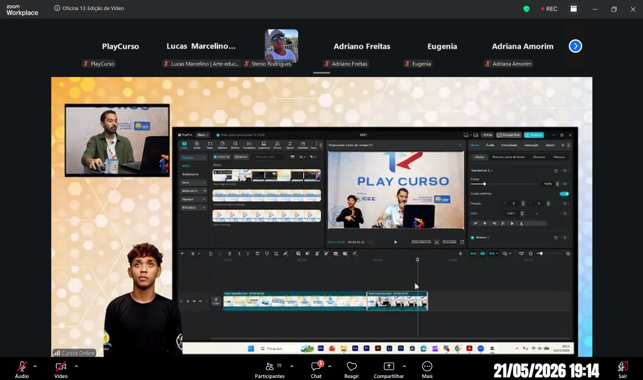Open the Vídeo tab in CapCut properties

[x=475, y=145]
